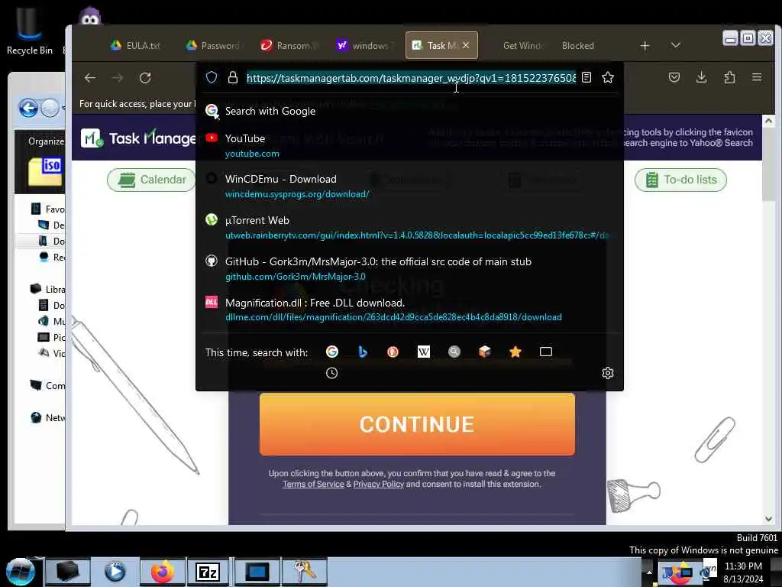The width and height of the screenshot is (782, 587).
Task: Search this time with Google icon
Action: coord(332,352)
